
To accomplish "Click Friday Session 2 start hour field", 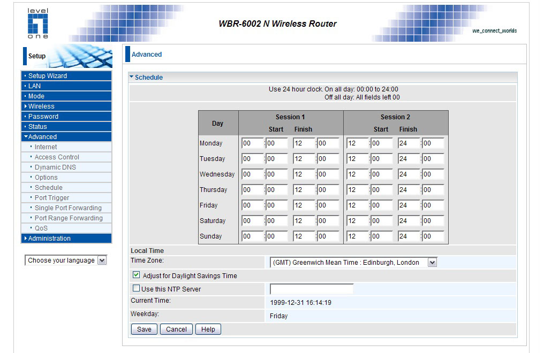I will pyautogui.click(x=358, y=205).
